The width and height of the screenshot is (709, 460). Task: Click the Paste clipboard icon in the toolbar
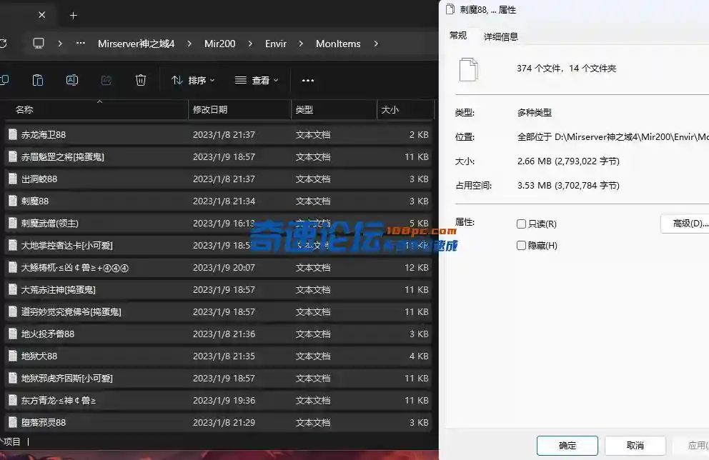point(38,80)
